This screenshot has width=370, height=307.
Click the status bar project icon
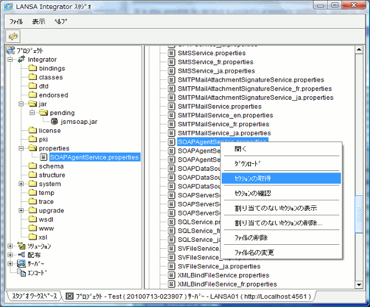(69, 296)
